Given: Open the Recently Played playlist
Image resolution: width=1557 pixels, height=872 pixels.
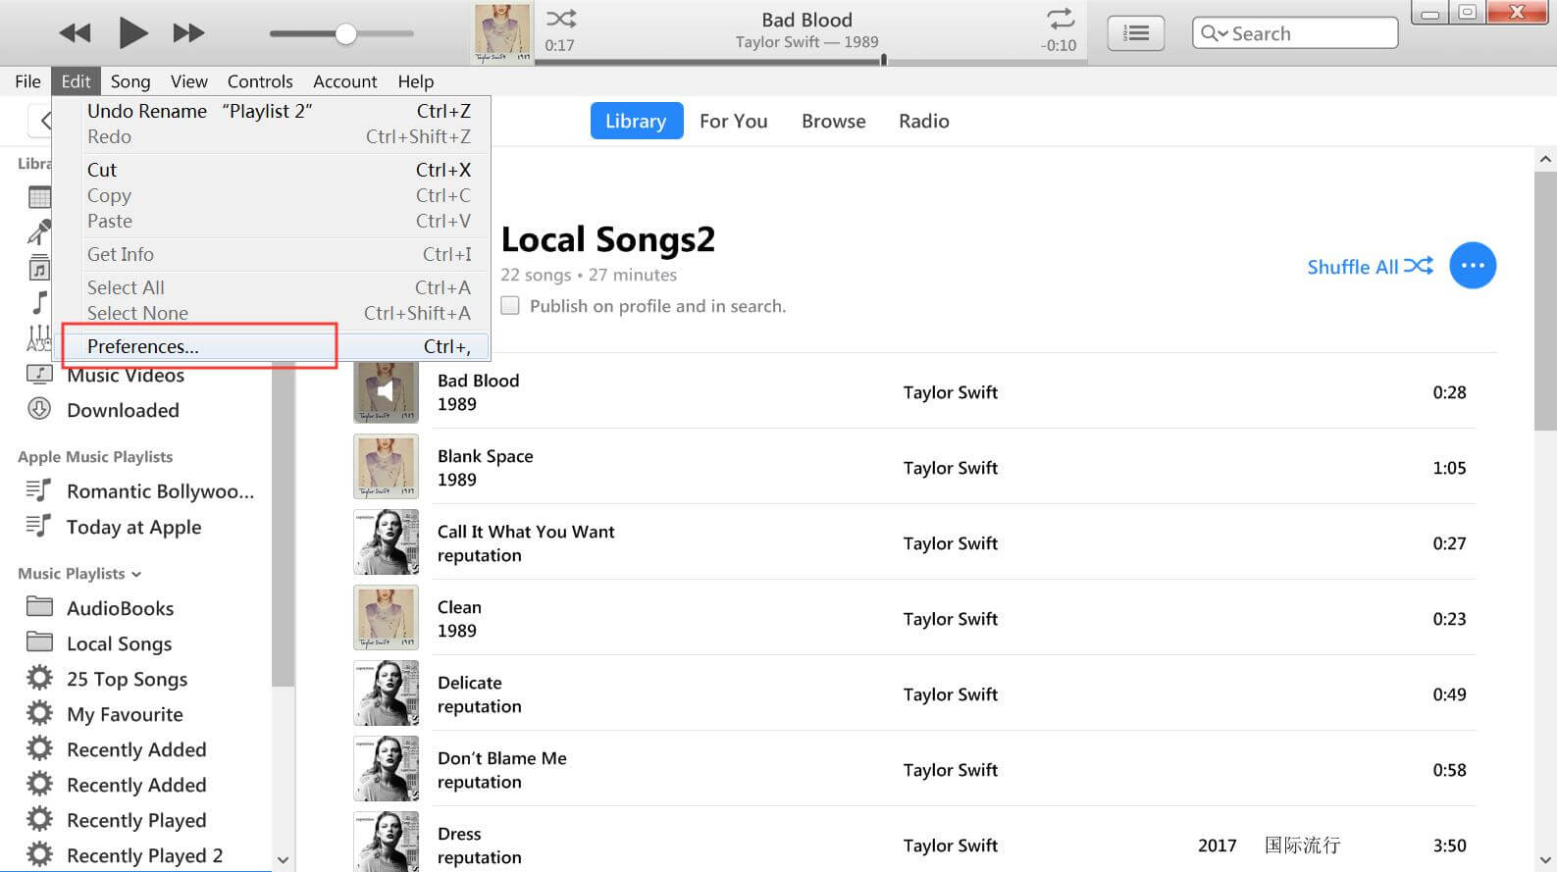Looking at the screenshot, I should tap(136, 820).
